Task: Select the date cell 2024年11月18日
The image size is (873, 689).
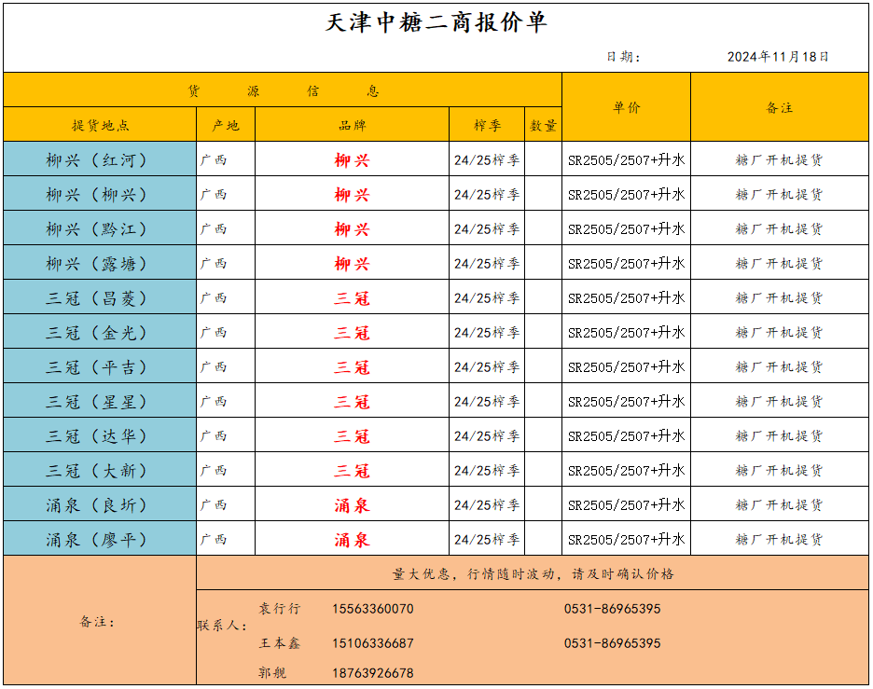Action: point(778,57)
